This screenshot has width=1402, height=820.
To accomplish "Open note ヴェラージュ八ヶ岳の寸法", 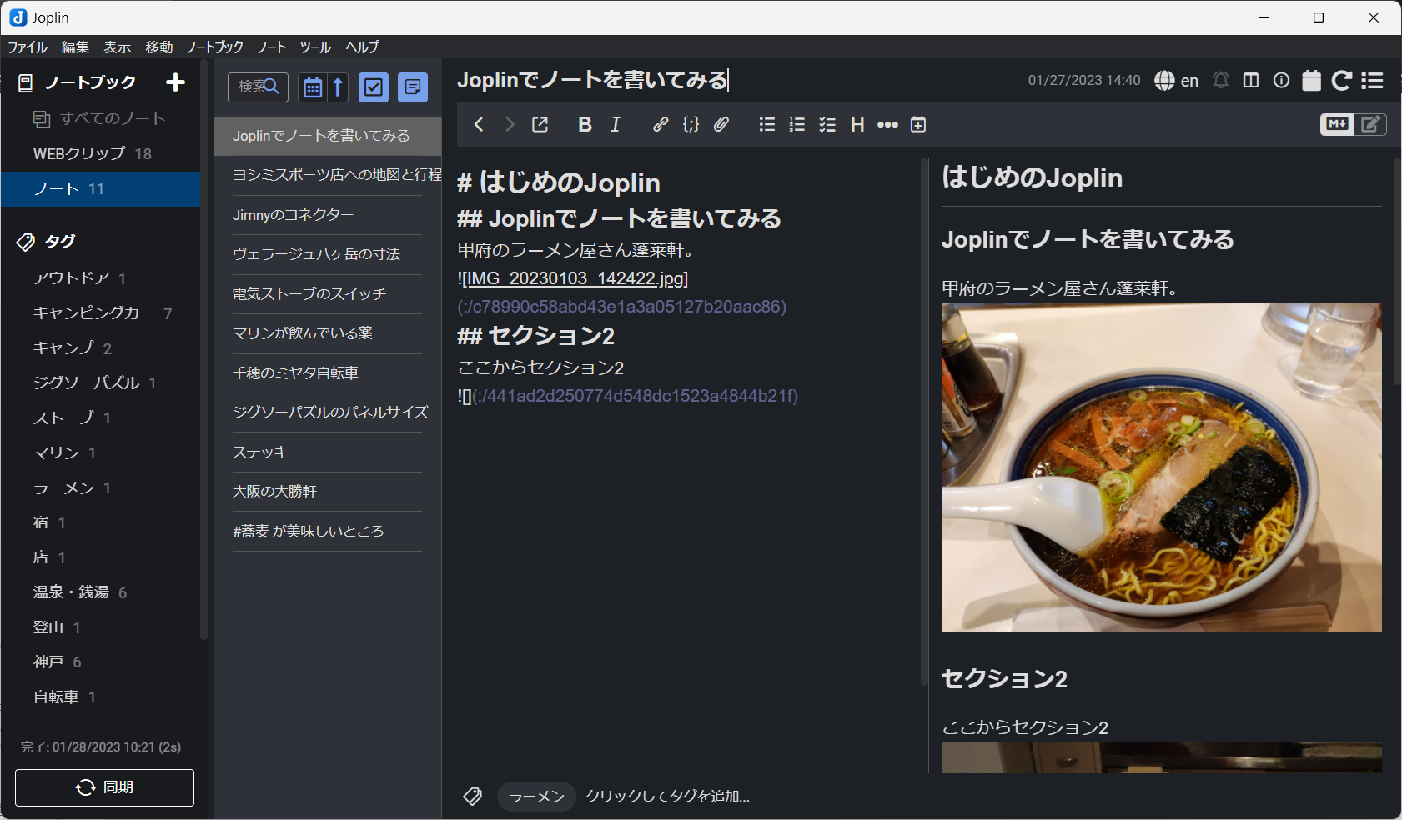I will point(328,254).
